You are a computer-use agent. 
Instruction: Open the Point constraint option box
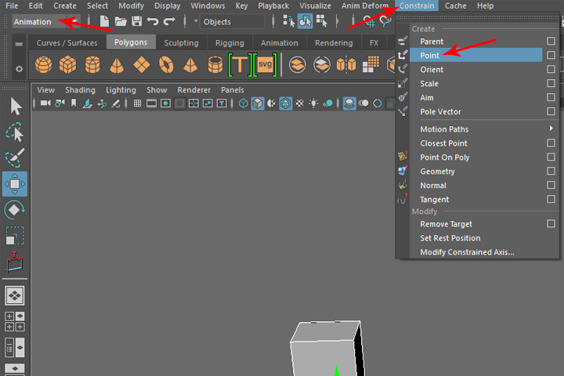pos(551,55)
